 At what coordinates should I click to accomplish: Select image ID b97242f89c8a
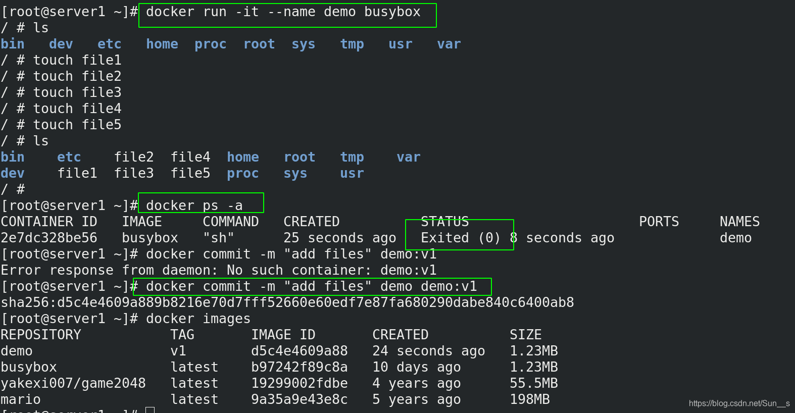(x=300, y=367)
